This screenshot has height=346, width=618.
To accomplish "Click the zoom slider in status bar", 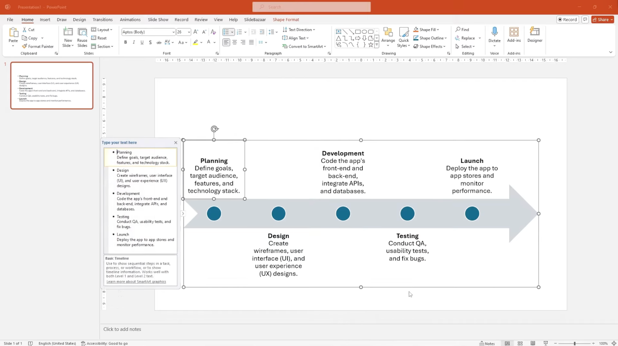I will pyautogui.click(x=574, y=343).
